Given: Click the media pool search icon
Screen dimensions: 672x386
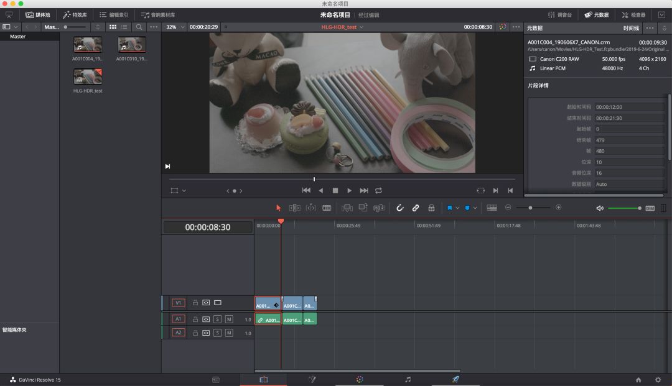Looking at the screenshot, I should (x=139, y=27).
